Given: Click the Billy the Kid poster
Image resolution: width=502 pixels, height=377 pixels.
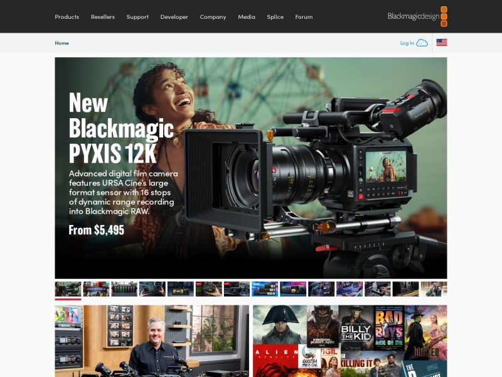Looking at the screenshot, I should 356,327.
